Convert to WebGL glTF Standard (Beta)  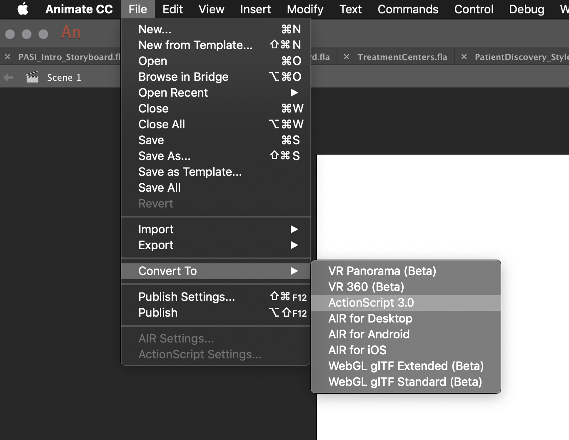click(406, 382)
